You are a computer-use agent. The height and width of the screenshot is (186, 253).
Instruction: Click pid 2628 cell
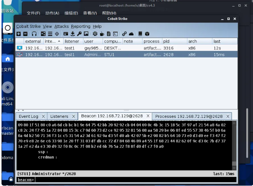click(174, 55)
